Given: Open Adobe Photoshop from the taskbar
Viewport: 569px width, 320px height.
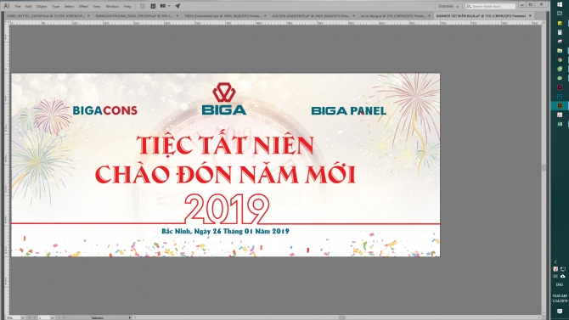Looking at the screenshot, I should [x=560, y=97].
